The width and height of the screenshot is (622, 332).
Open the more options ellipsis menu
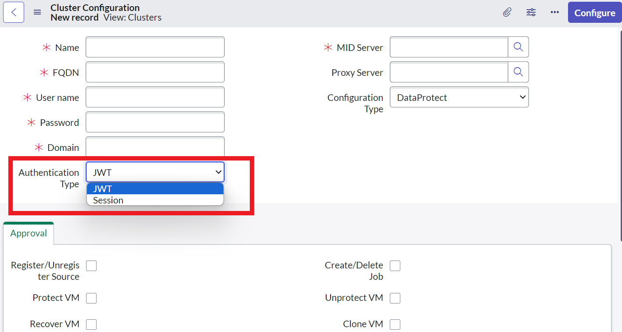[x=554, y=12]
